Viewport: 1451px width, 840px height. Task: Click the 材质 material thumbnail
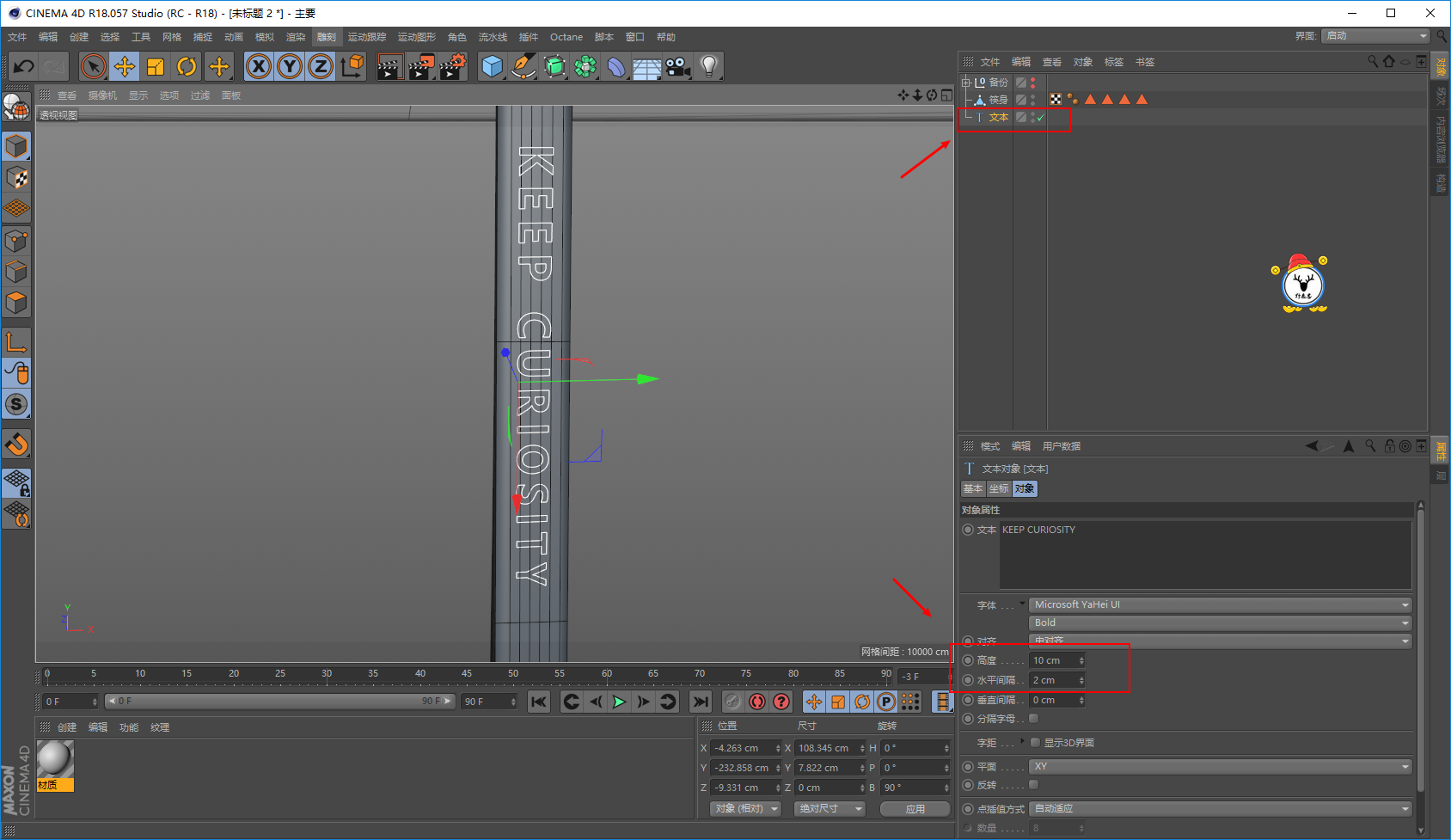click(55, 766)
